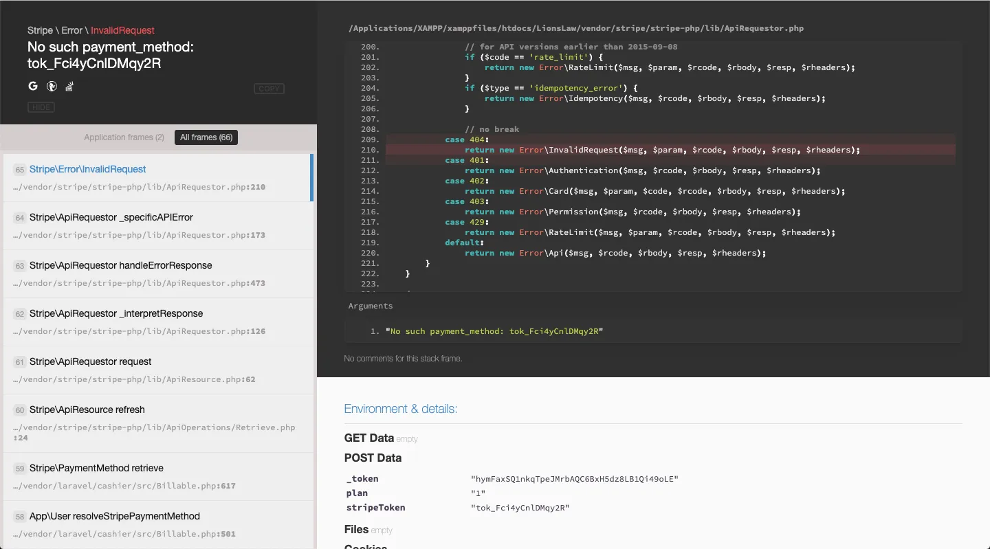Click the stripeToken value tok_Fci4yCnlDMqy2R
990x549 pixels.
(x=520, y=508)
